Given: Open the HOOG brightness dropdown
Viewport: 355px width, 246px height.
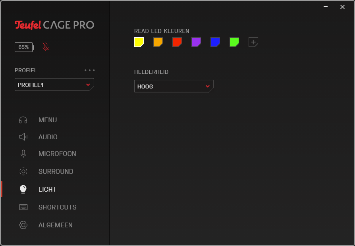Looking at the screenshot, I should point(174,86).
